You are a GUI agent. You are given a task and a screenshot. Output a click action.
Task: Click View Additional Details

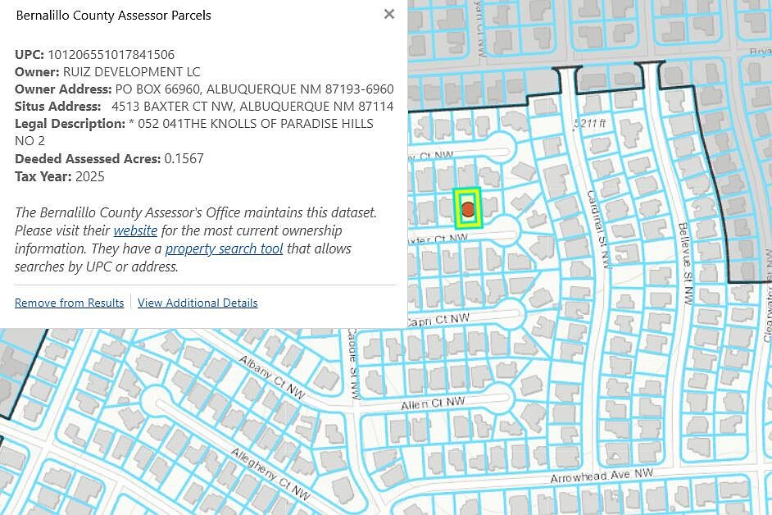(198, 303)
